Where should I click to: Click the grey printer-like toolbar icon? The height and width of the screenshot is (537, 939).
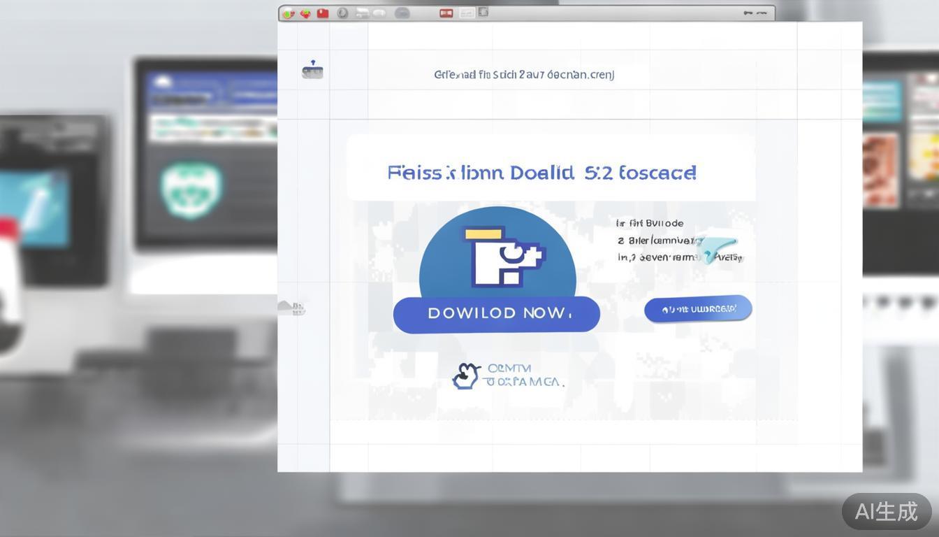[x=362, y=13]
